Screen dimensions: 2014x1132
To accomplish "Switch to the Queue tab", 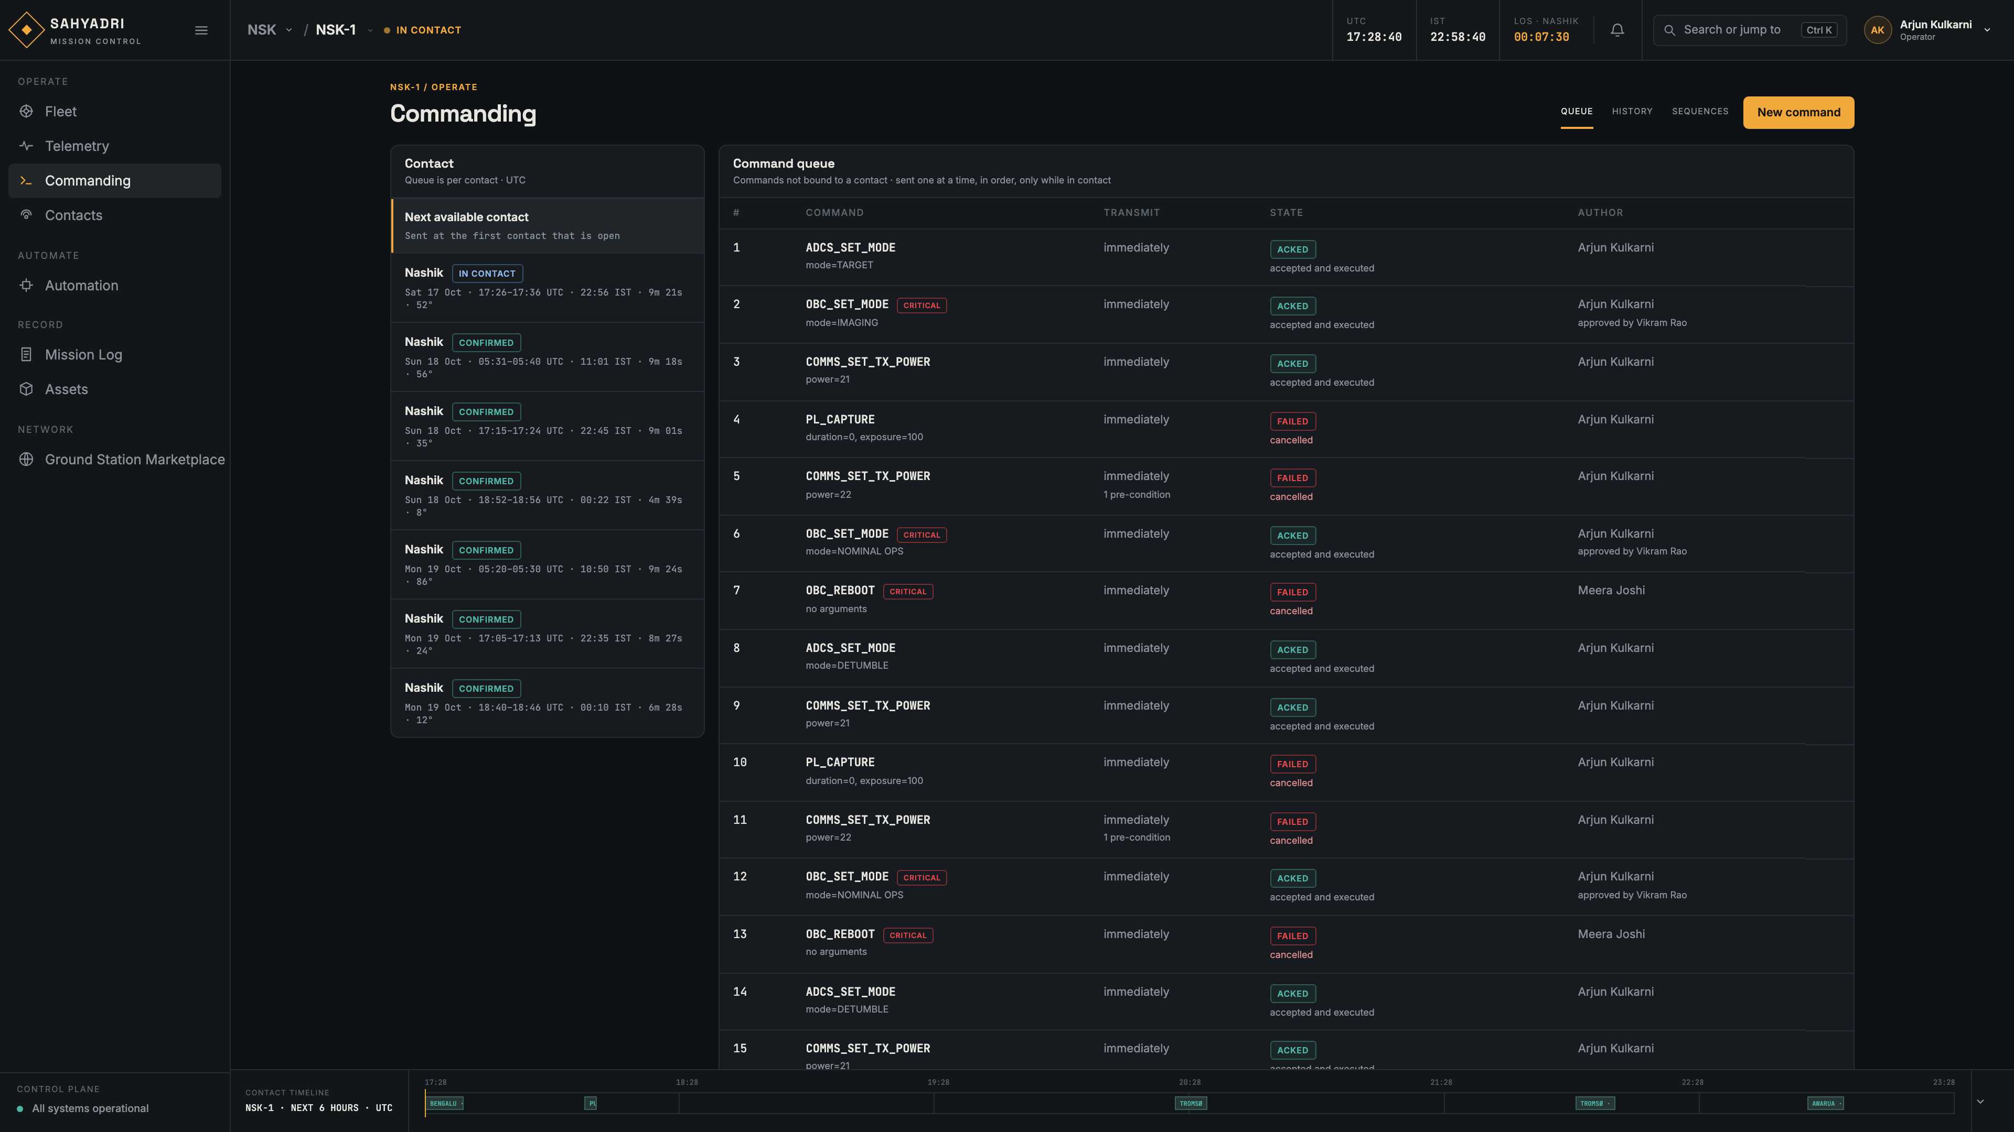I will pyautogui.click(x=1576, y=112).
